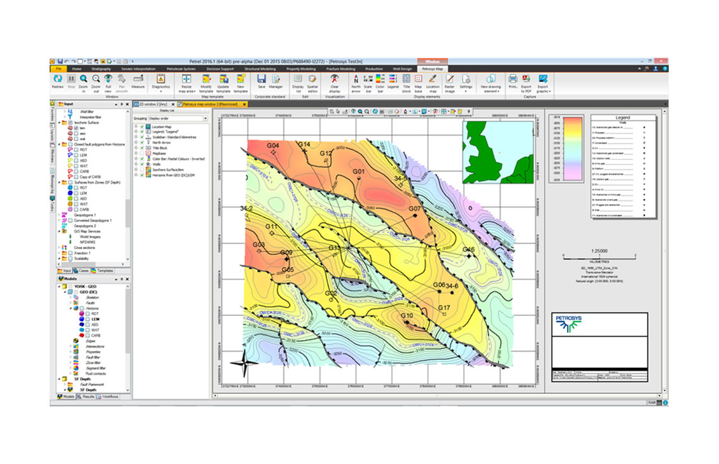719x464 pixels.
Task: Open the Diagnostics dropdown
Action: pos(160,84)
